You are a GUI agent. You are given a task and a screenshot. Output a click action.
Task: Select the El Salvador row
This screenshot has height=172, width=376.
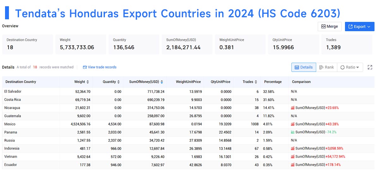(x=188, y=92)
